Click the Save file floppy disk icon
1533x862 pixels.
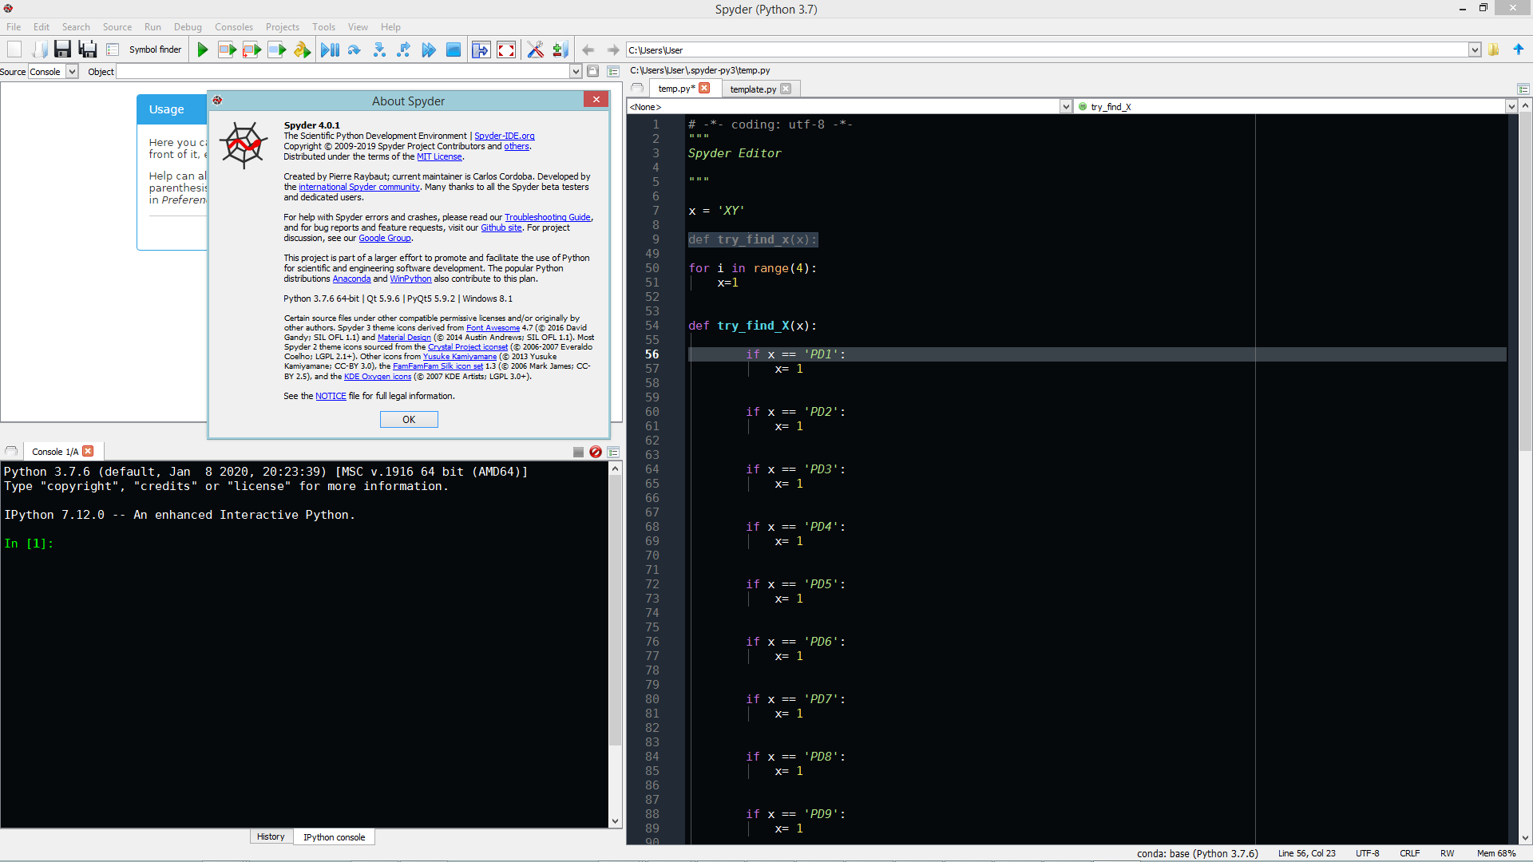pyautogui.click(x=62, y=49)
